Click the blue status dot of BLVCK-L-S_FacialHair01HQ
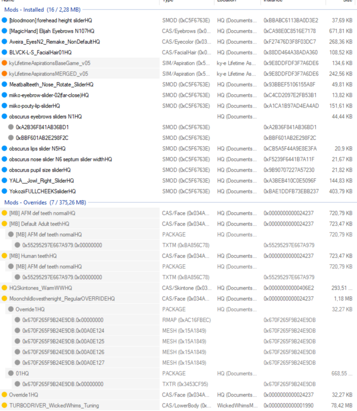Screen dimensions: 357x411 tap(4, 53)
